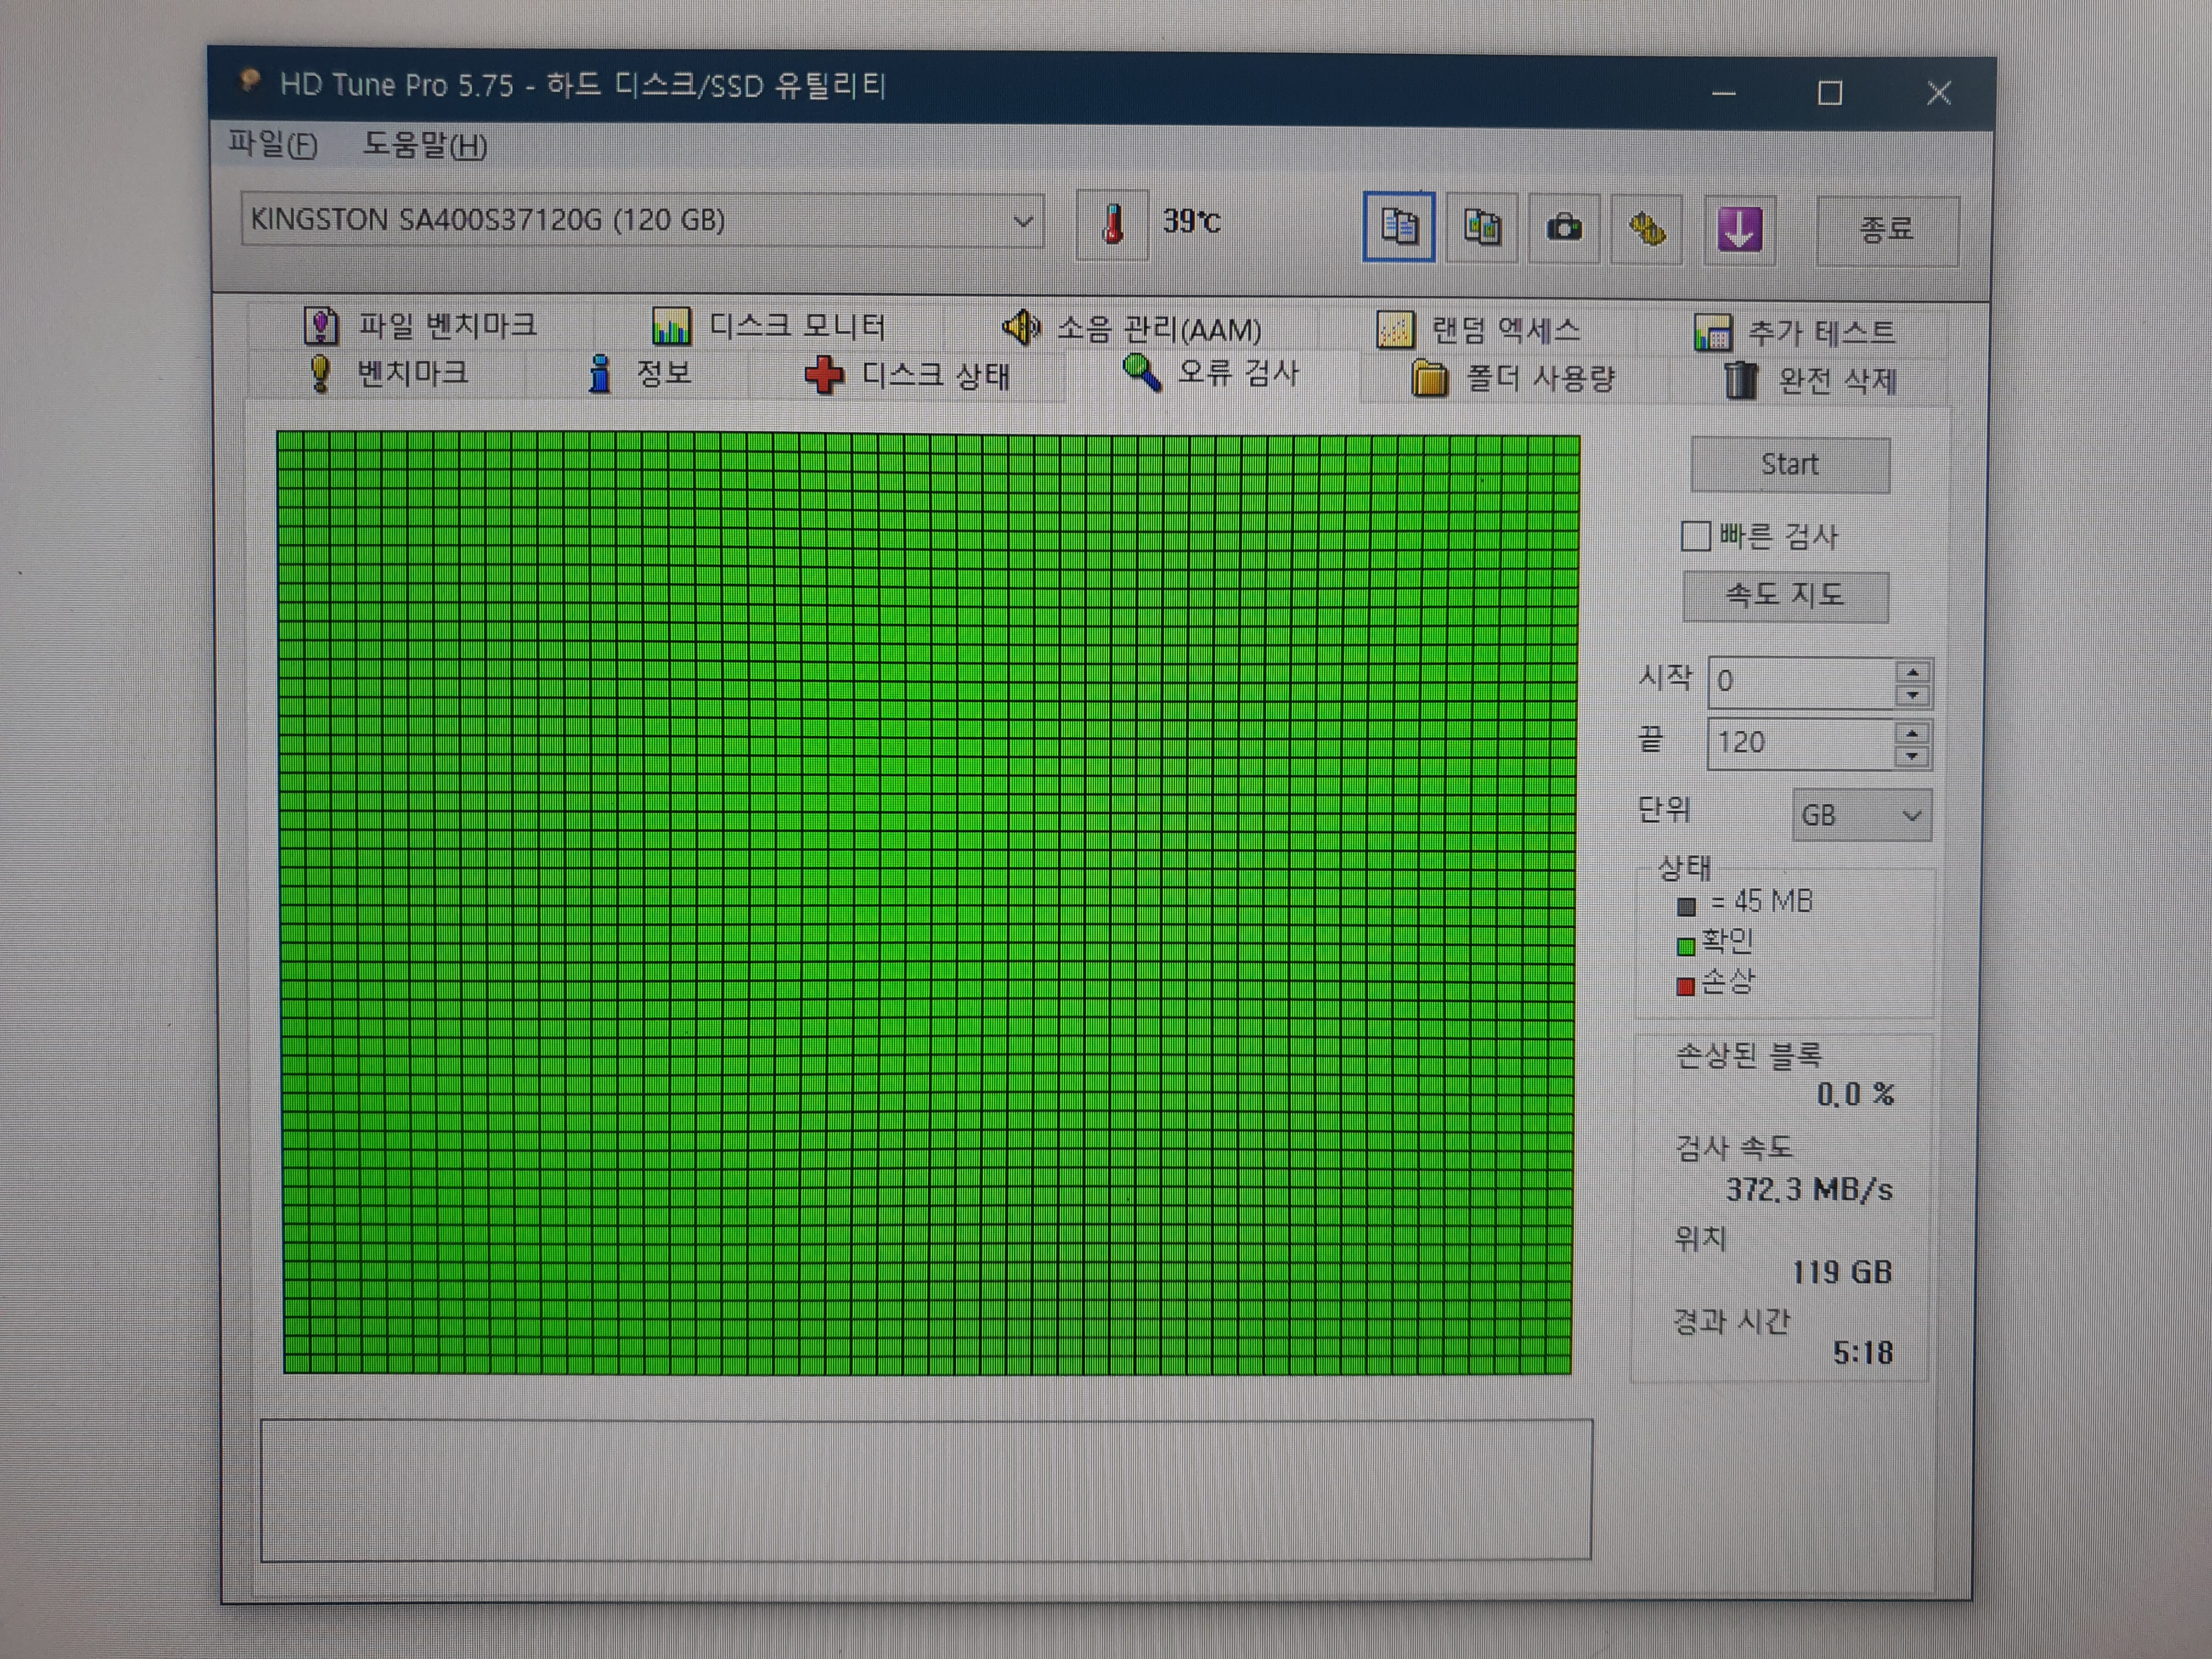
Task: Decrease the 끝 value with down arrow
Action: click(x=1912, y=757)
